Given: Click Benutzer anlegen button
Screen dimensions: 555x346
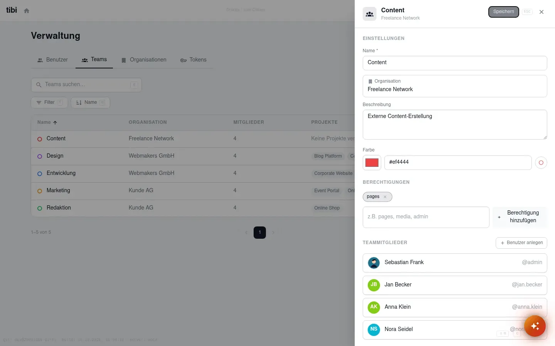Looking at the screenshot, I should (521, 243).
